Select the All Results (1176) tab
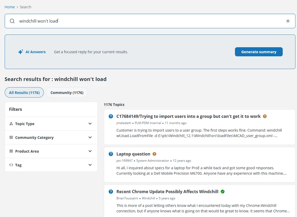Screen dimensions: 297x217 point(24,93)
